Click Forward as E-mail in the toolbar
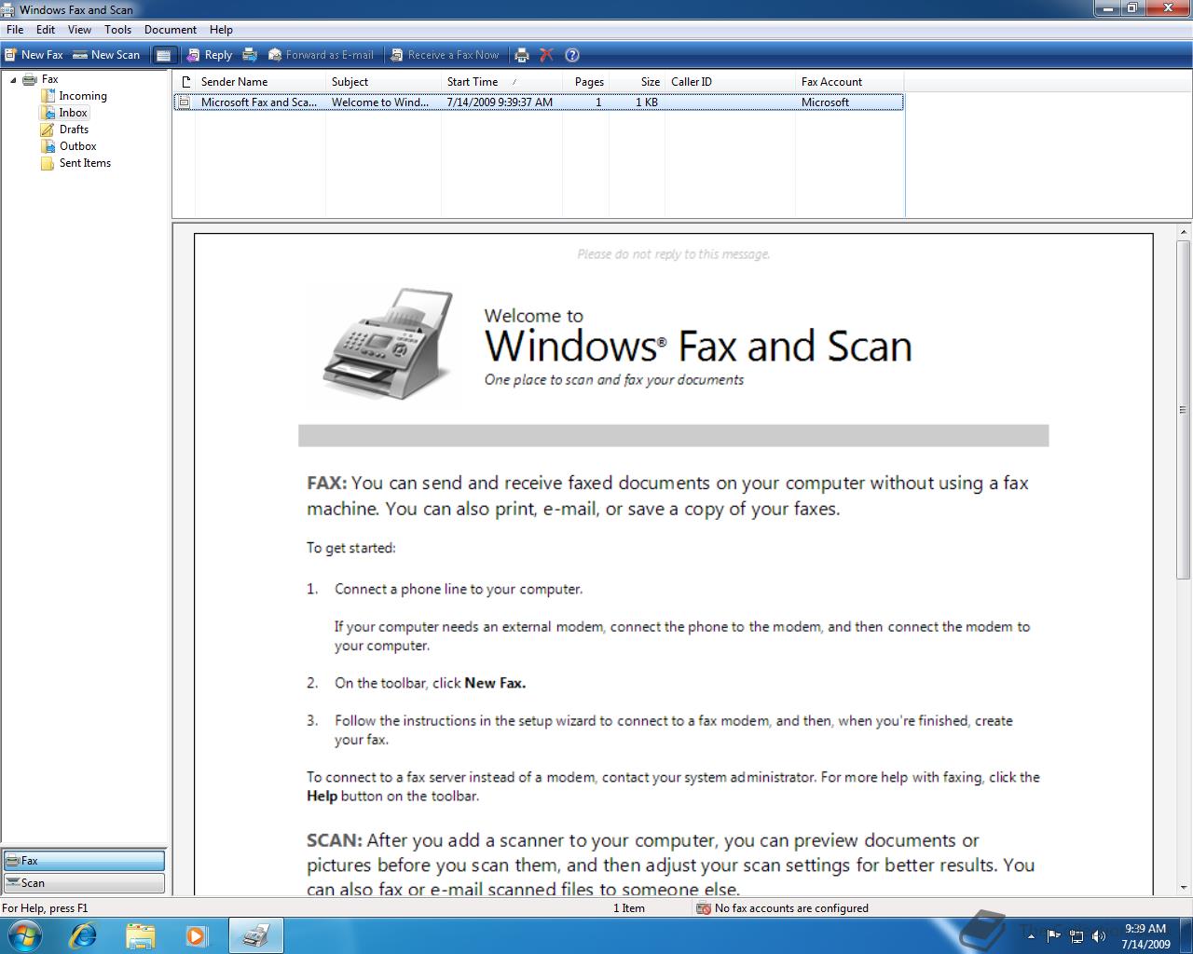This screenshot has width=1193, height=954. tap(321, 55)
